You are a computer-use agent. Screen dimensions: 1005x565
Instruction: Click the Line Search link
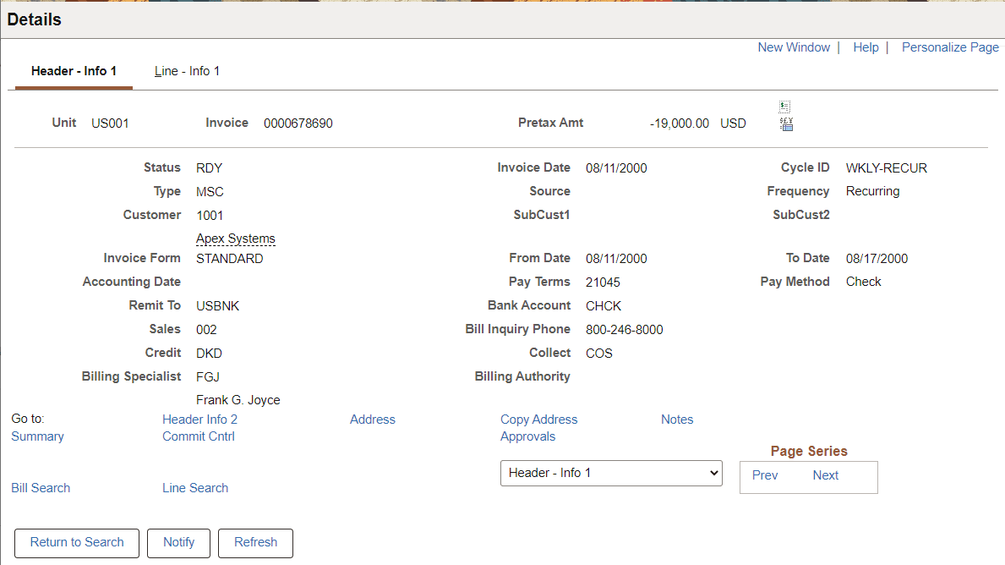(195, 487)
